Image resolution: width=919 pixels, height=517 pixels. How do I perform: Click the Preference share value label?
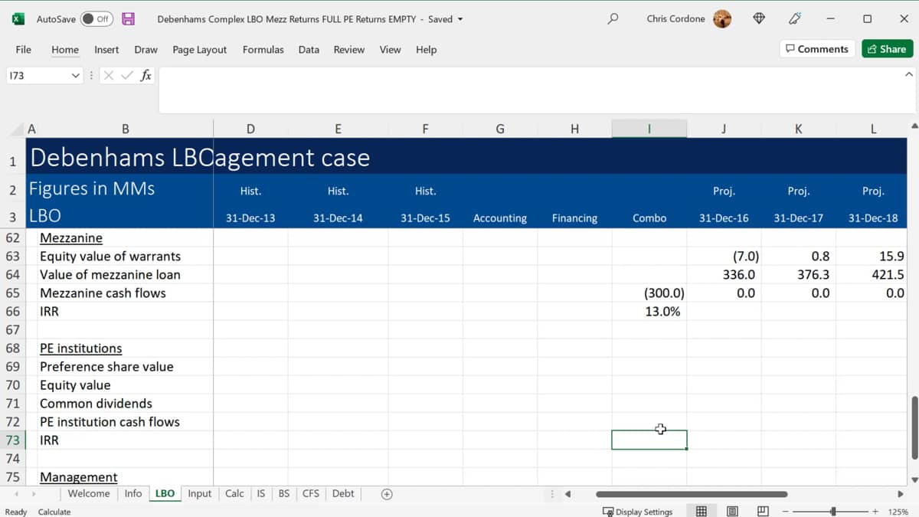(x=106, y=366)
